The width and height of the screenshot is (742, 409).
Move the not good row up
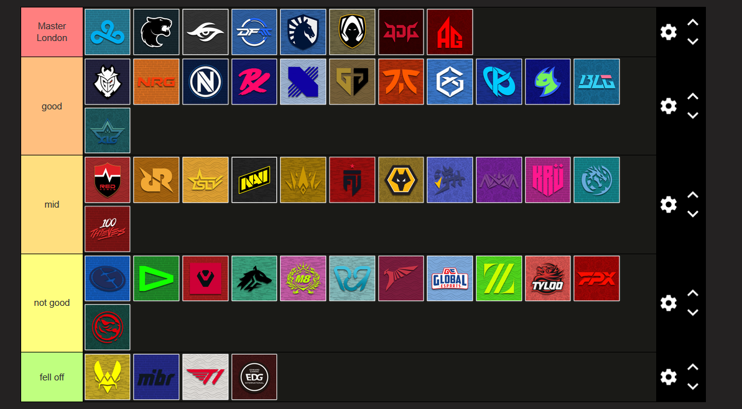[x=693, y=293]
